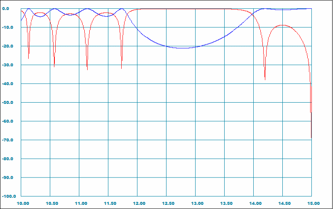333x209 pixels.
Task: Click the 10.00 x-axis label
Action: (23, 204)
